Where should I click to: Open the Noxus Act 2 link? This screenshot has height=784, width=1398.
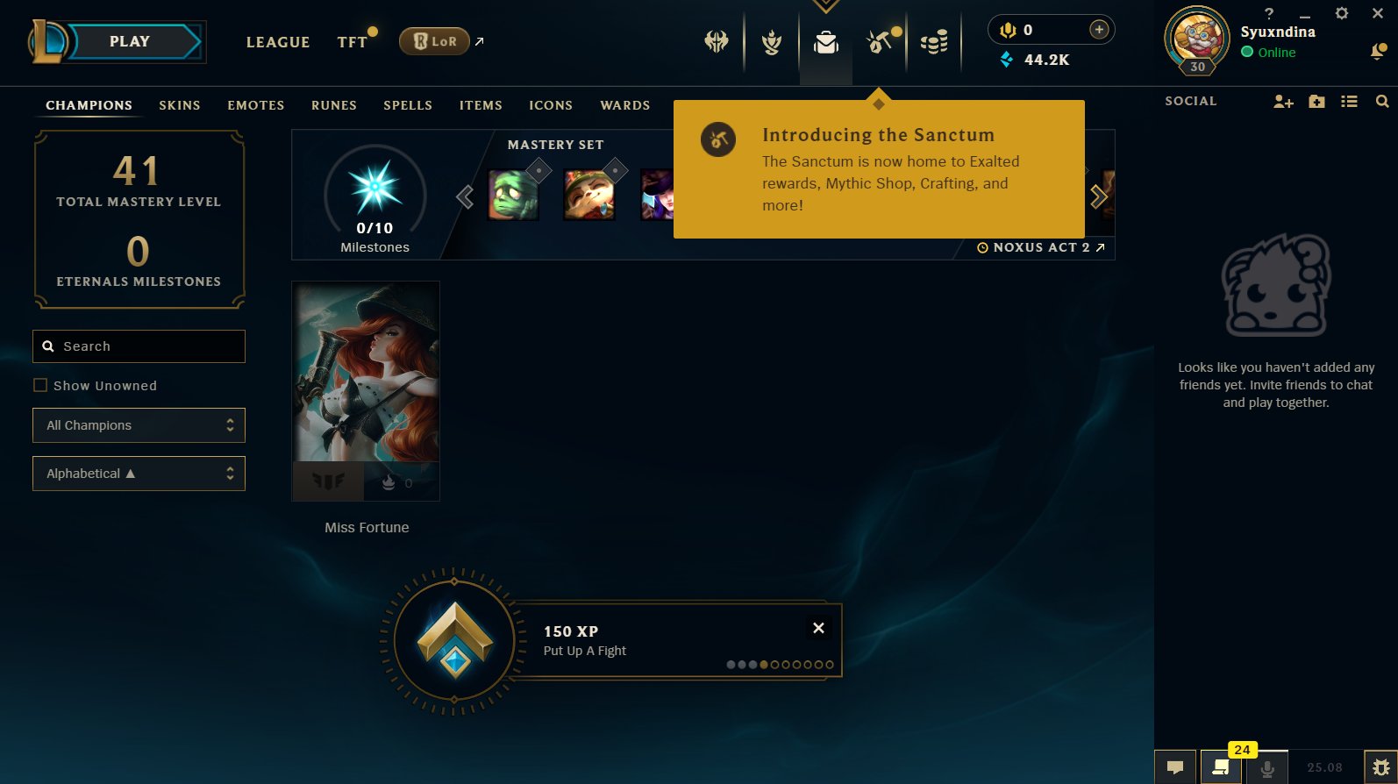1041,247
